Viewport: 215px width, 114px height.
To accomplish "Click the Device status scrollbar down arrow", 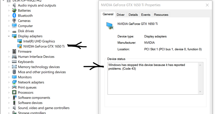I will tap(200, 91).
